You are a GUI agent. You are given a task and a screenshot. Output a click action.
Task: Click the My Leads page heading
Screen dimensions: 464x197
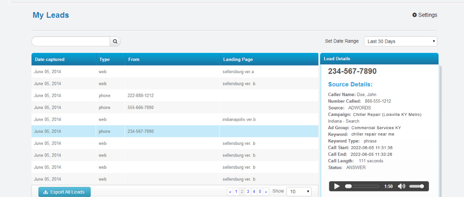tap(51, 15)
